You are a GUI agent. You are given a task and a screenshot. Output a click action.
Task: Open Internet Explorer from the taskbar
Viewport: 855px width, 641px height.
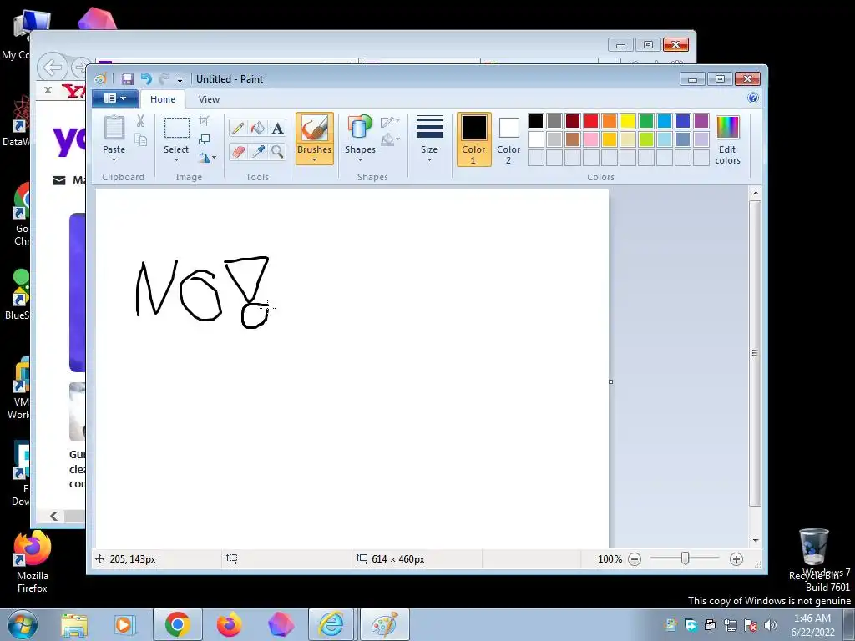(331, 624)
